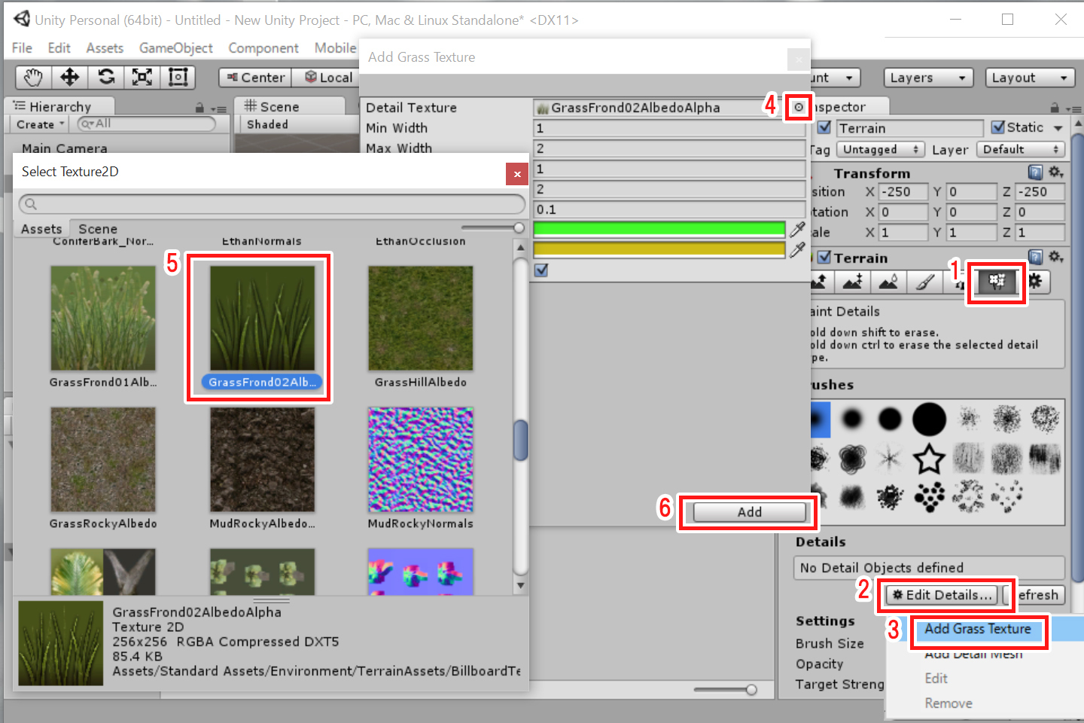
Task: Open the GameObject menu
Action: [x=176, y=47]
